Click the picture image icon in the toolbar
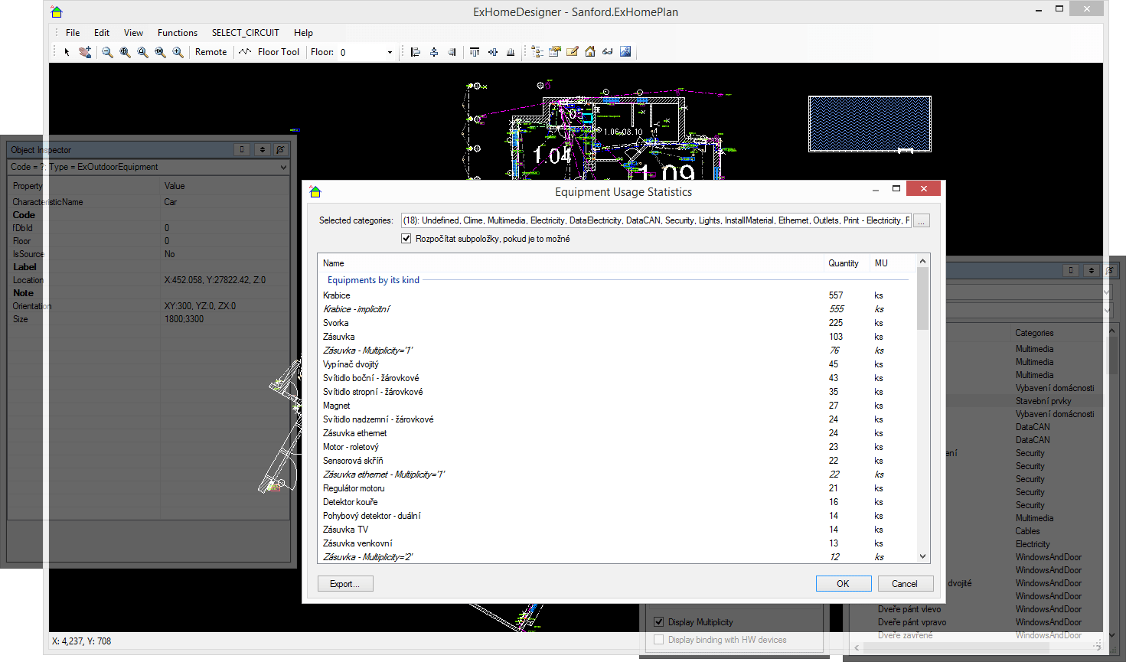This screenshot has height=662, width=1126. point(625,52)
